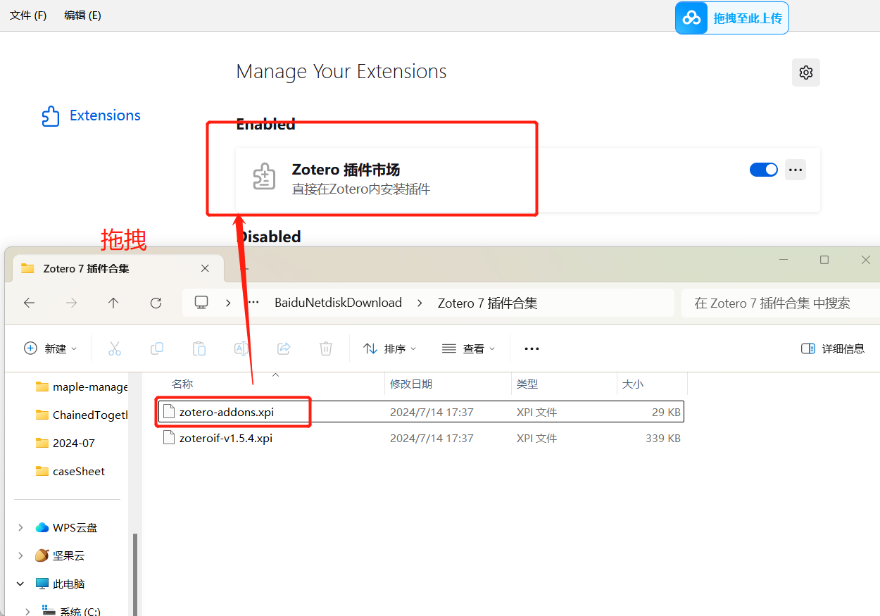Select WPS云盘 in navigation pane

[67, 527]
